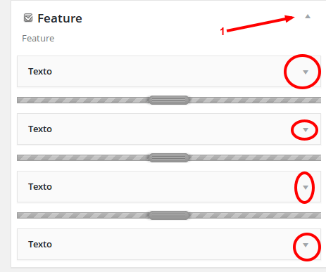Select the second Texto label

click(40, 129)
